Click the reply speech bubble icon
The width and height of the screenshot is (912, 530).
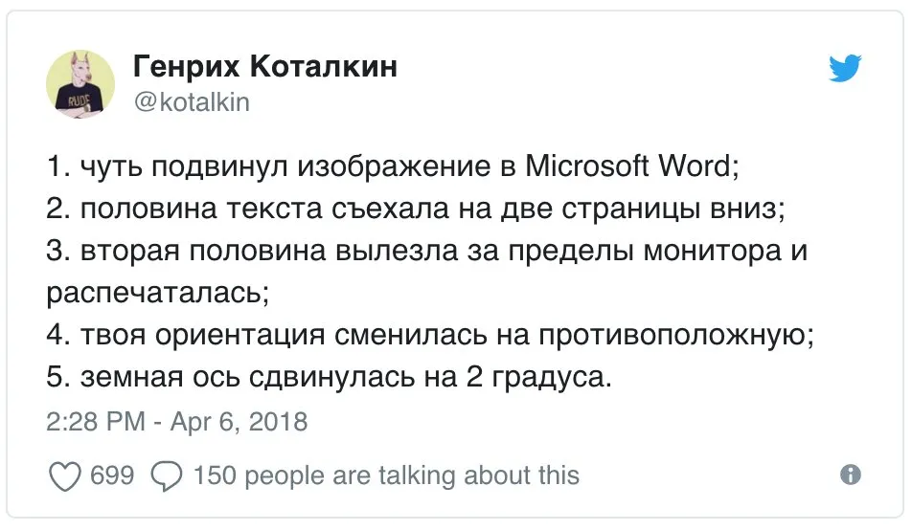[167, 476]
